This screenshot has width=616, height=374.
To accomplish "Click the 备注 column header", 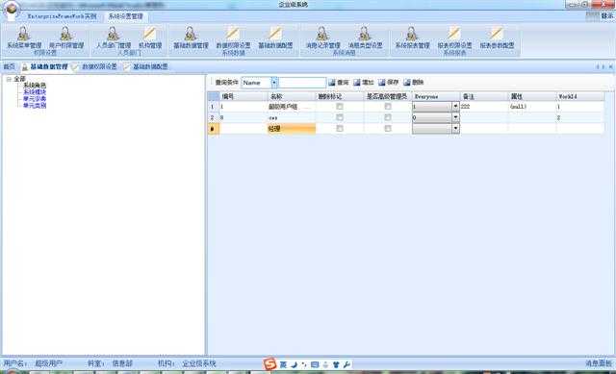I will 483,96.
